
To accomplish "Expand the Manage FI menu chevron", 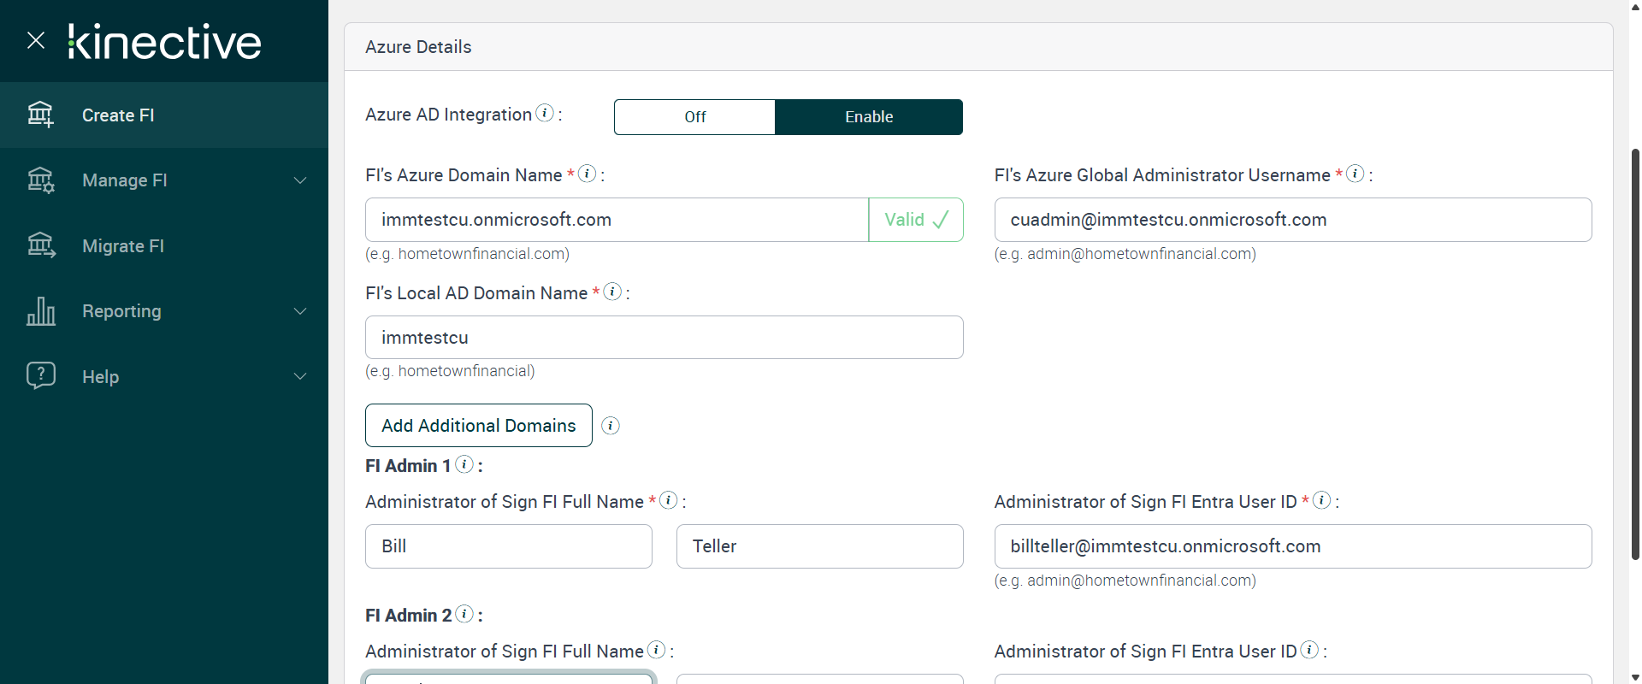I will click(300, 180).
